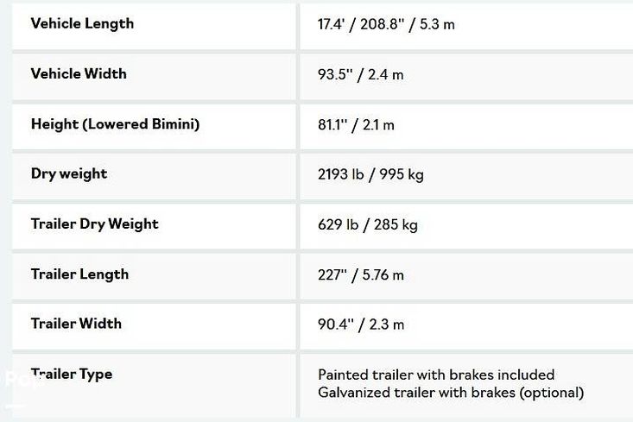Click the Vehicle Length label
The height and width of the screenshot is (422, 633).
pyautogui.click(x=82, y=23)
